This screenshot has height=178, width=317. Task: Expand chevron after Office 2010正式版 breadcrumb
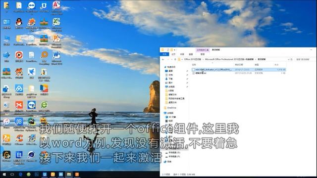(x=203, y=59)
